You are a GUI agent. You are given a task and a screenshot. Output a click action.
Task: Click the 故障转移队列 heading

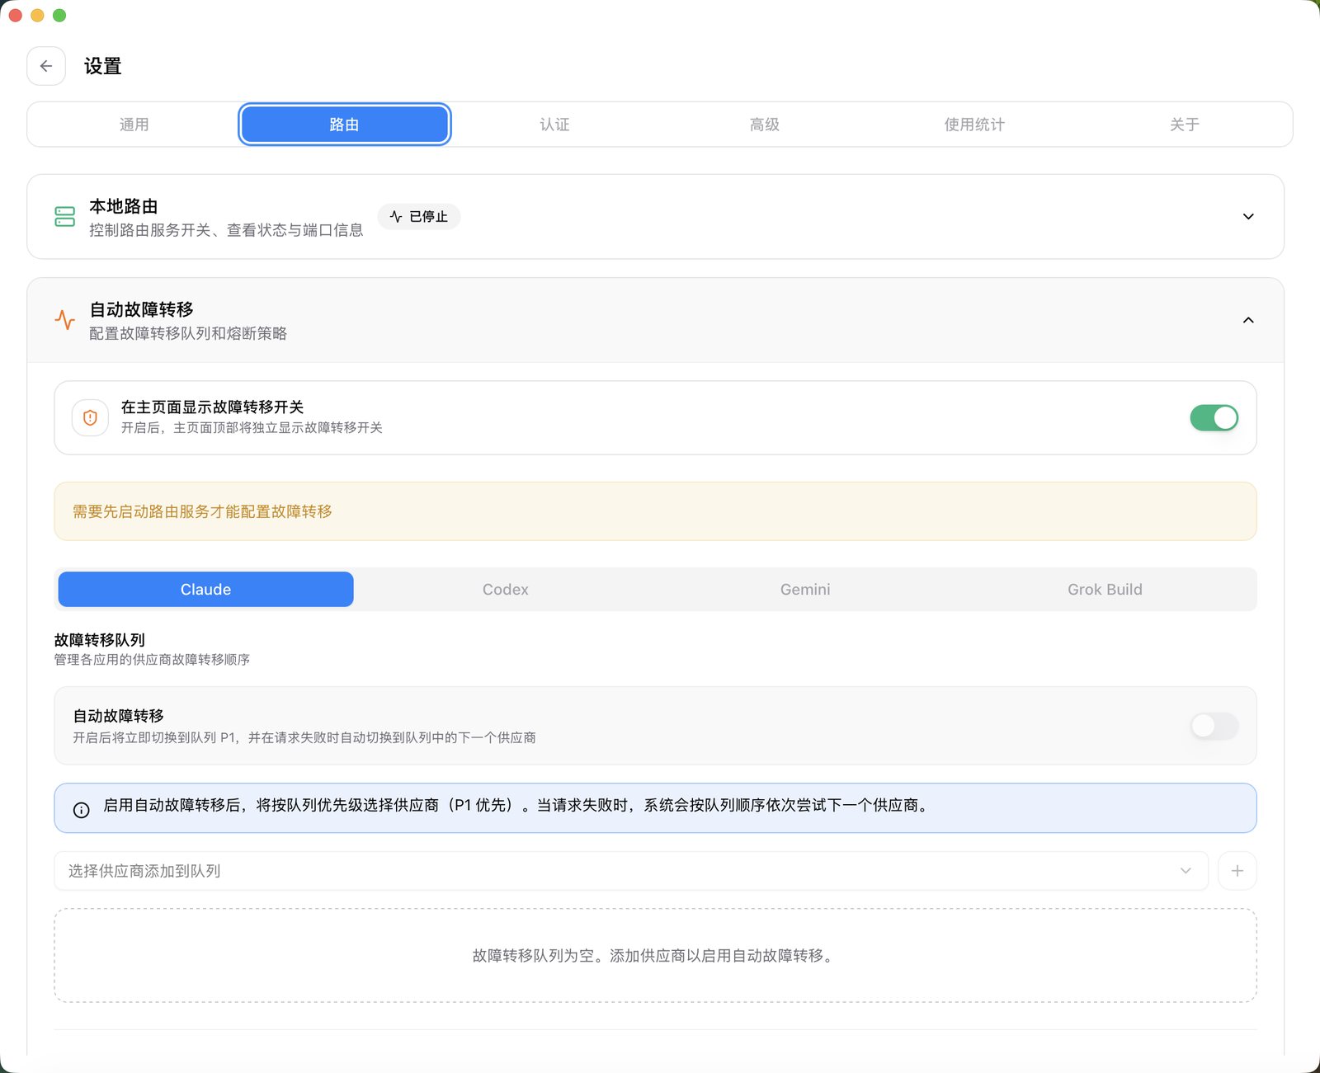(x=100, y=640)
